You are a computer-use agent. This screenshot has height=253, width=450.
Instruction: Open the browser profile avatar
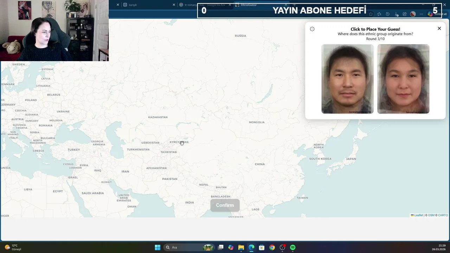[413, 14]
